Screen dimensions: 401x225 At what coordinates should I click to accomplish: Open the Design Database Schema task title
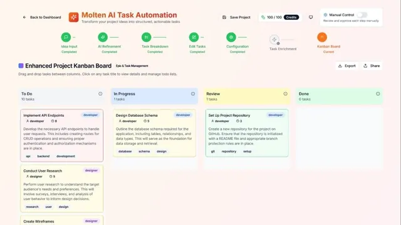coord(137,115)
